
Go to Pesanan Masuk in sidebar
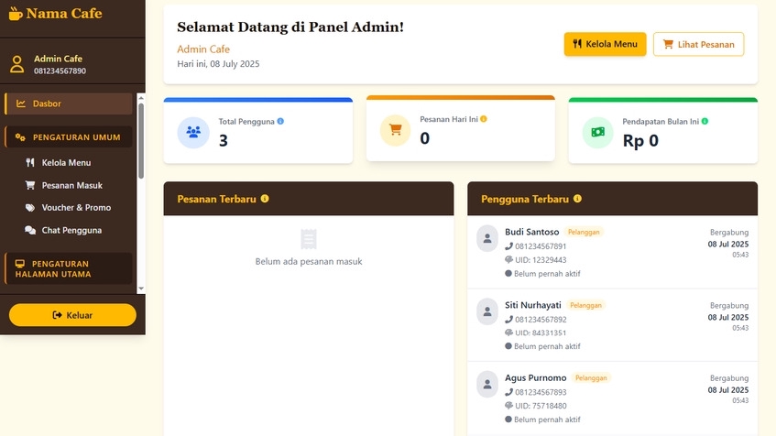pos(71,185)
